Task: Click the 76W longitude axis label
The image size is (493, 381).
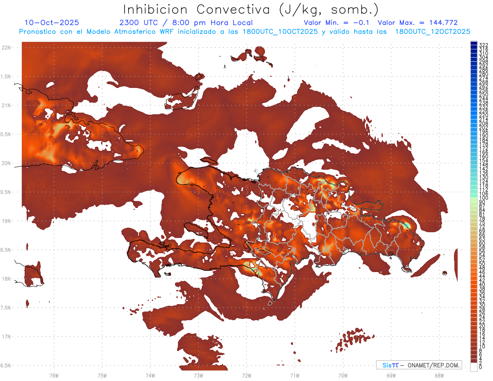Action: [54, 375]
